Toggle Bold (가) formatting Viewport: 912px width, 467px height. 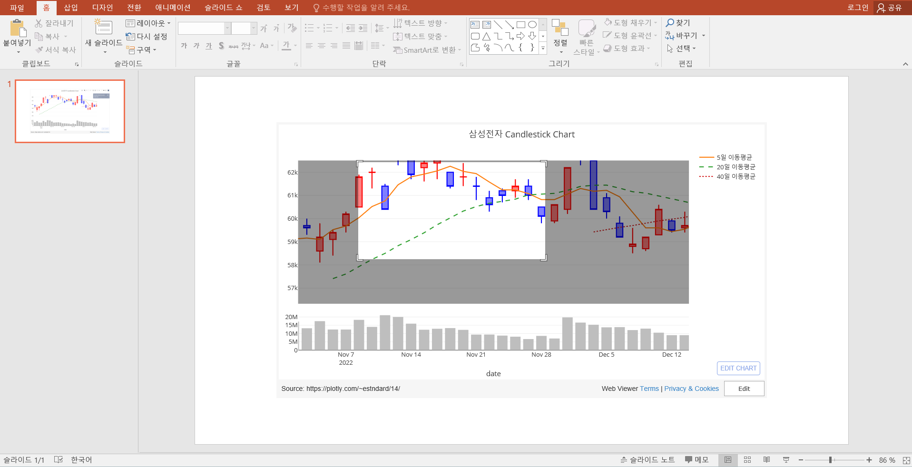(x=184, y=46)
